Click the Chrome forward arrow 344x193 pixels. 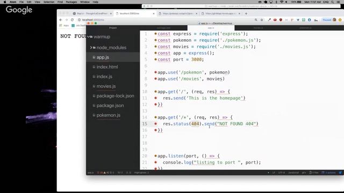pos(66,20)
